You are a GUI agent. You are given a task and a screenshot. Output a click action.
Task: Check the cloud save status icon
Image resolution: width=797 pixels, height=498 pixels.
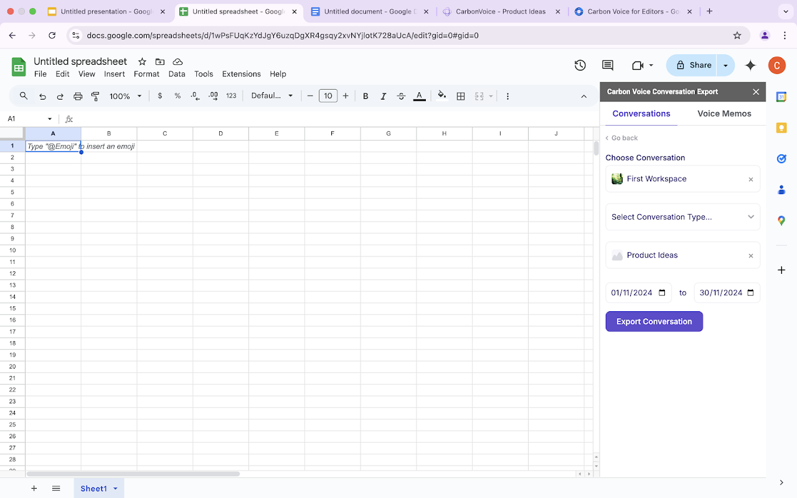pos(177,62)
